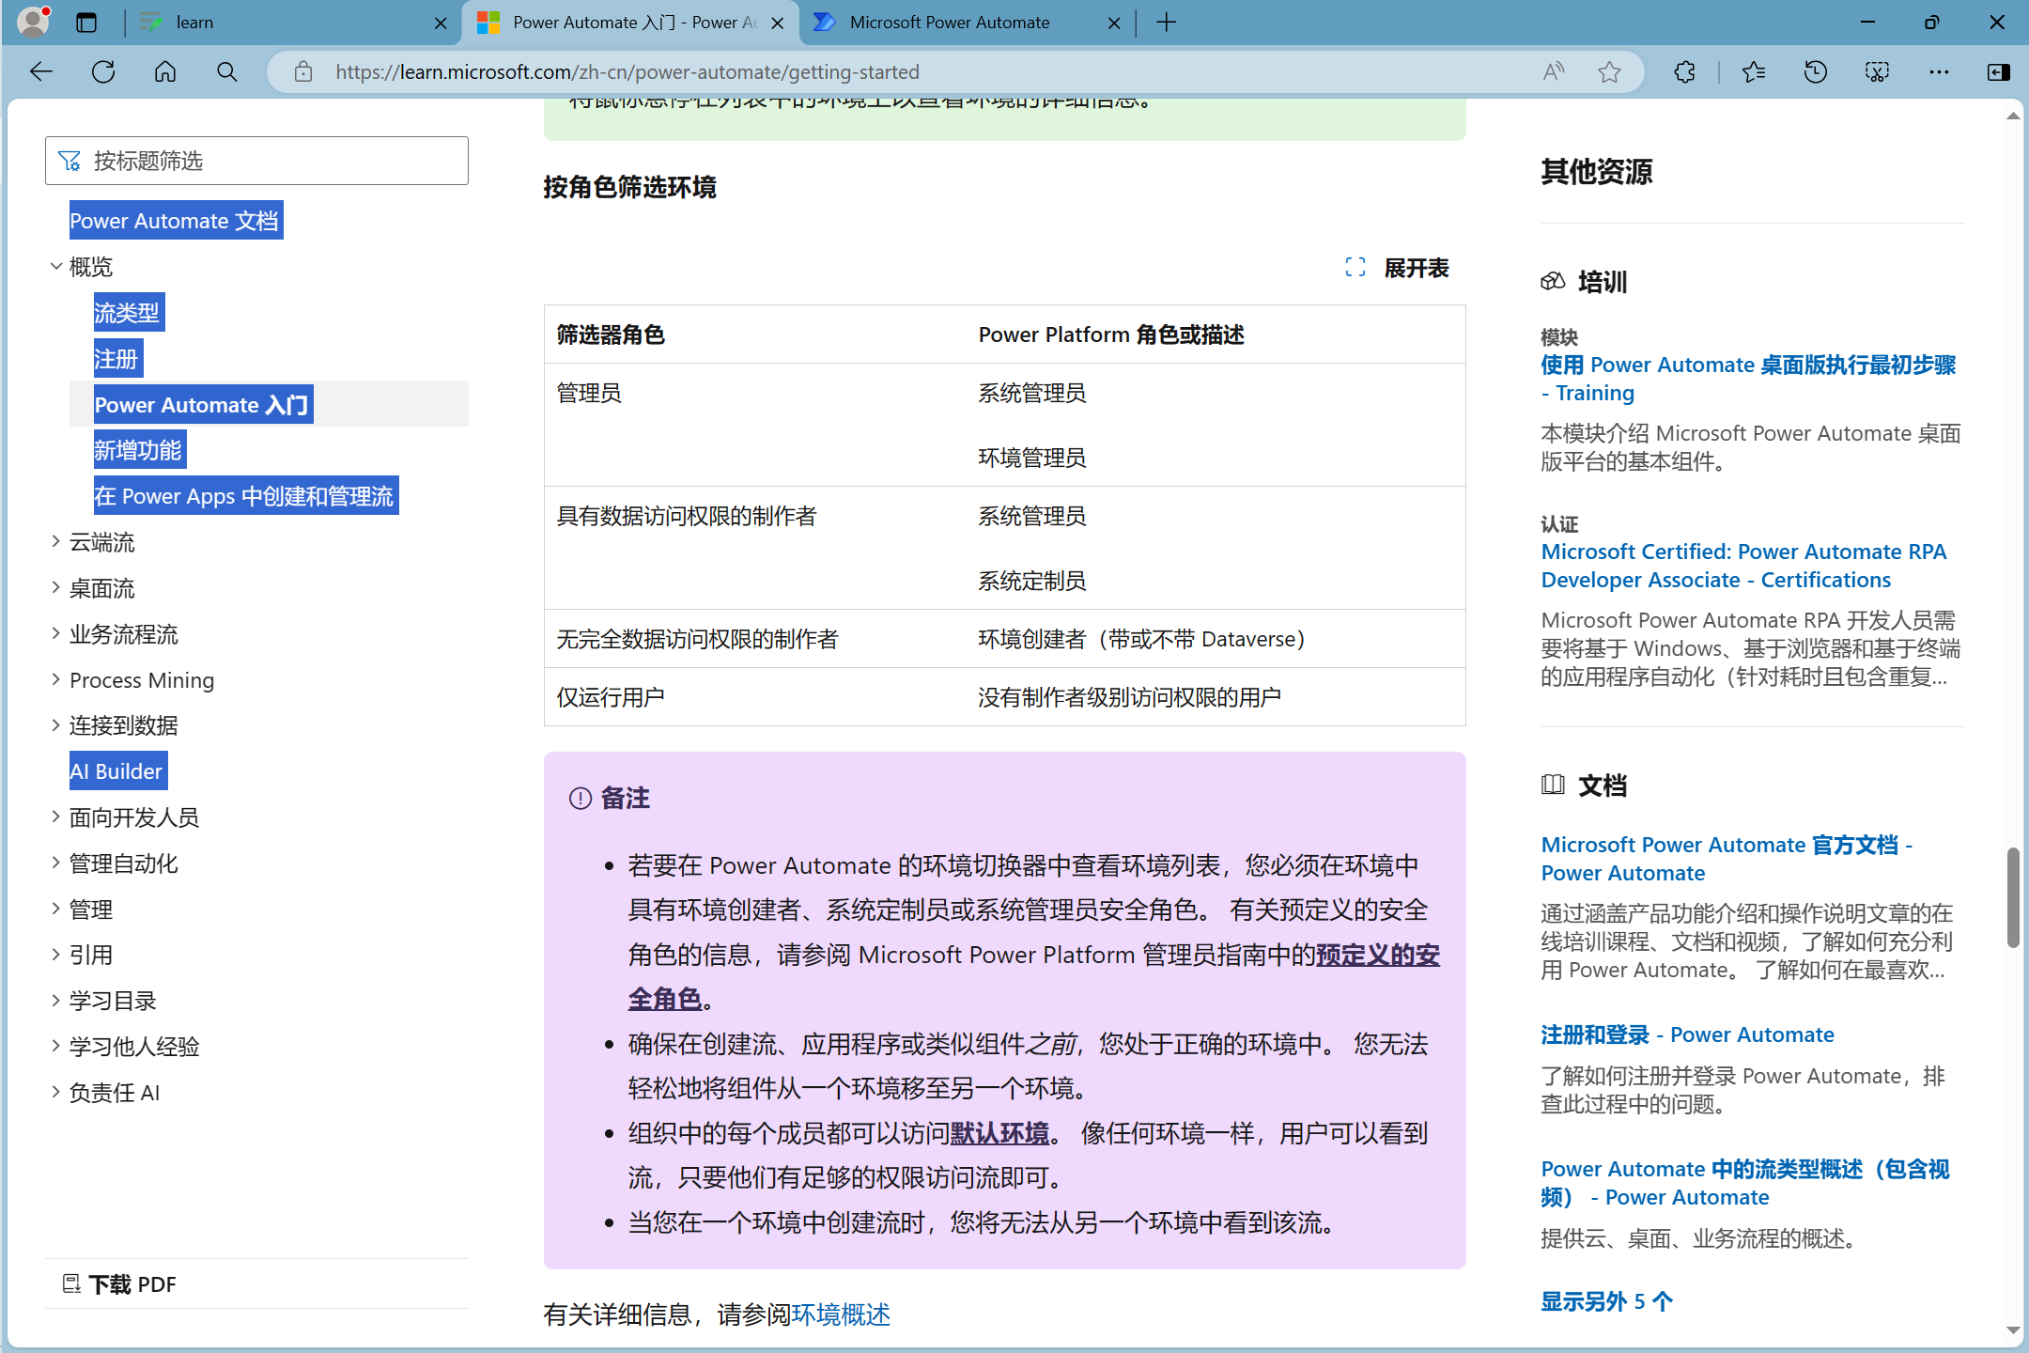Expand the 学习目录 section

click(x=56, y=1000)
